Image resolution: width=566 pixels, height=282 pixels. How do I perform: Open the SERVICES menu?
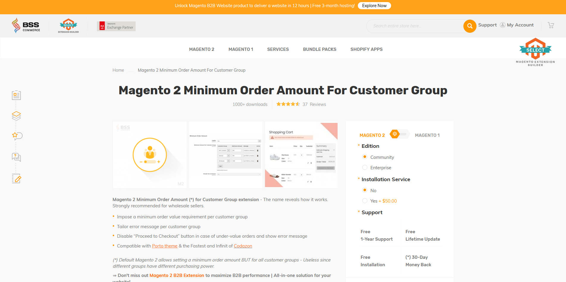click(x=278, y=49)
